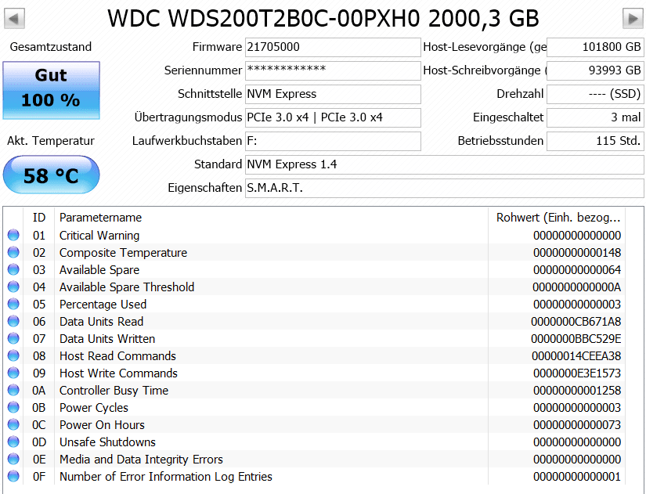Viewport: 646px width, 494px height.
Task: Select Media and Data Integrity Errors name
Action: pos(141,459)
